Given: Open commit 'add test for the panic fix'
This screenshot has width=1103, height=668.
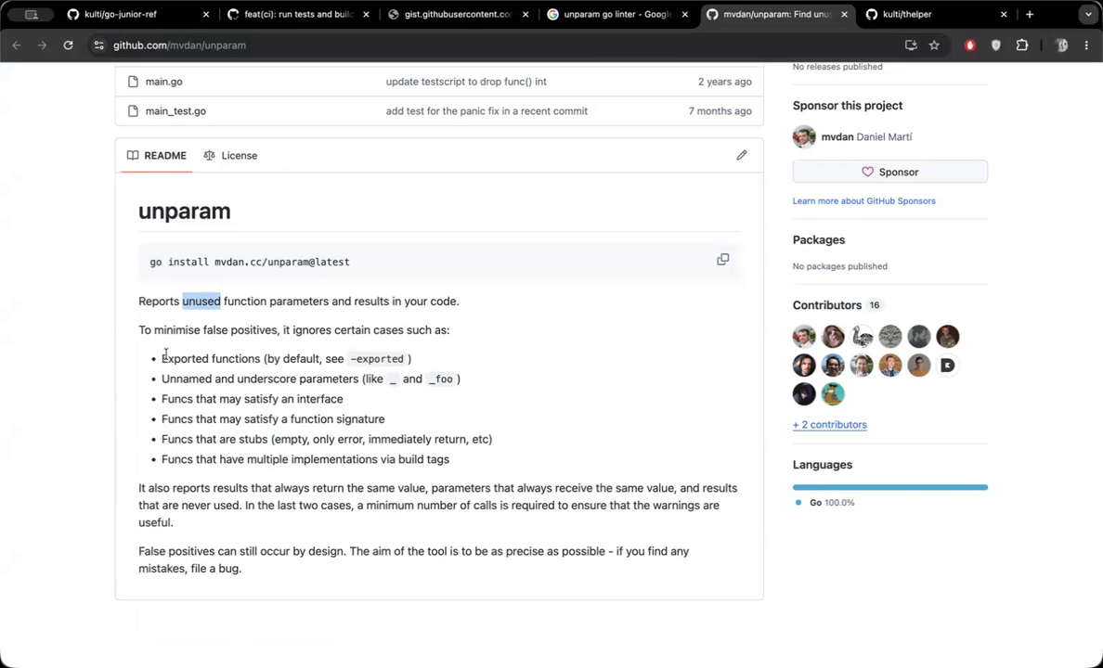Looking at the screenshot, I should (x=487, y=111).
